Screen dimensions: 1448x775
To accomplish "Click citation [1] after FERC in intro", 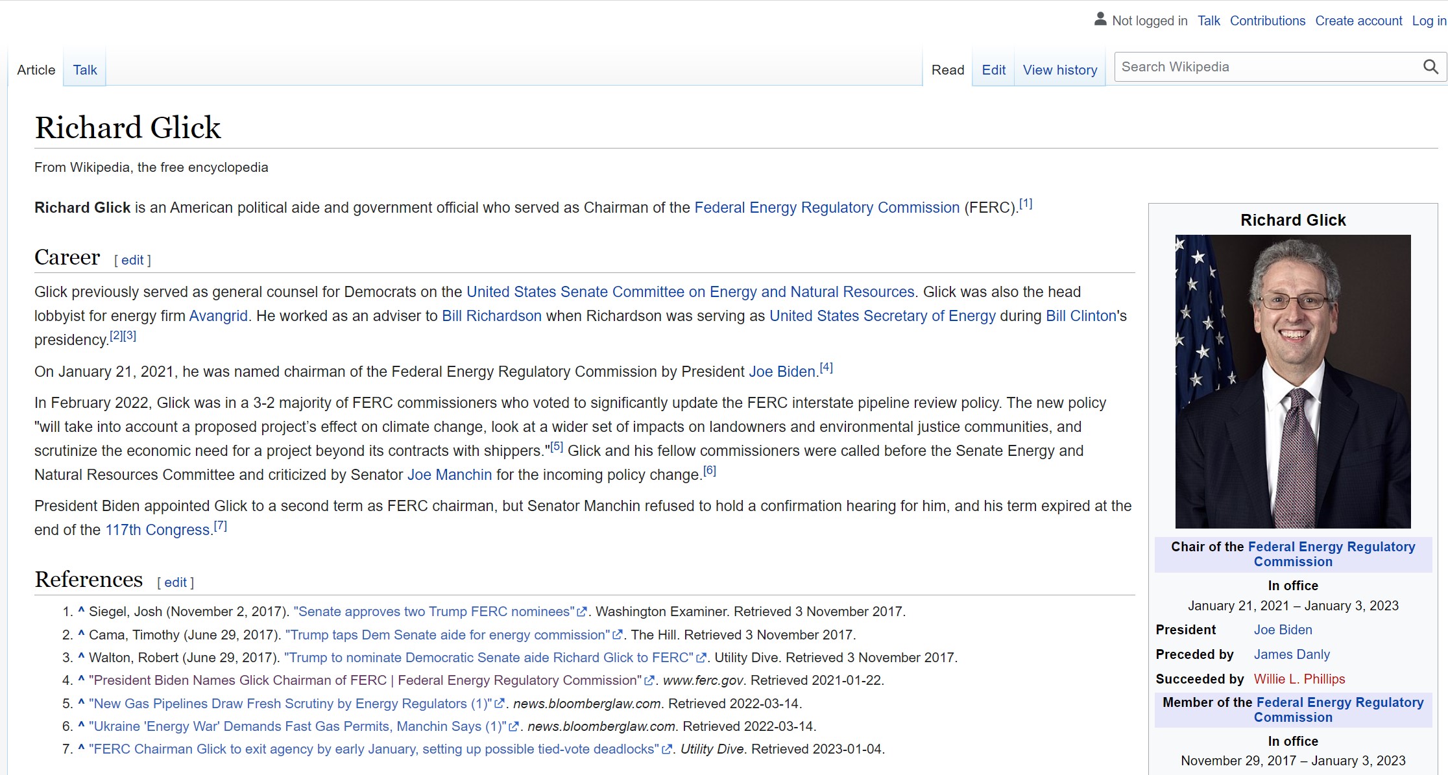I will point(1026,204).
